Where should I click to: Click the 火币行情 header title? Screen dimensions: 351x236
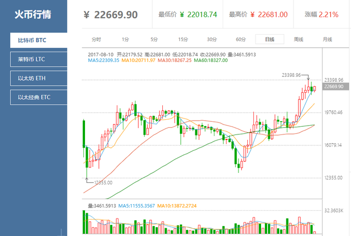click(33, 14)
